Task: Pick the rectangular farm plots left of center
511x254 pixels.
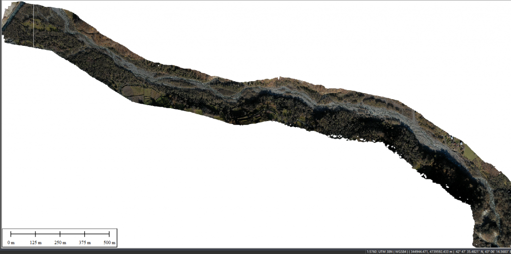Action: pos(137,93)
